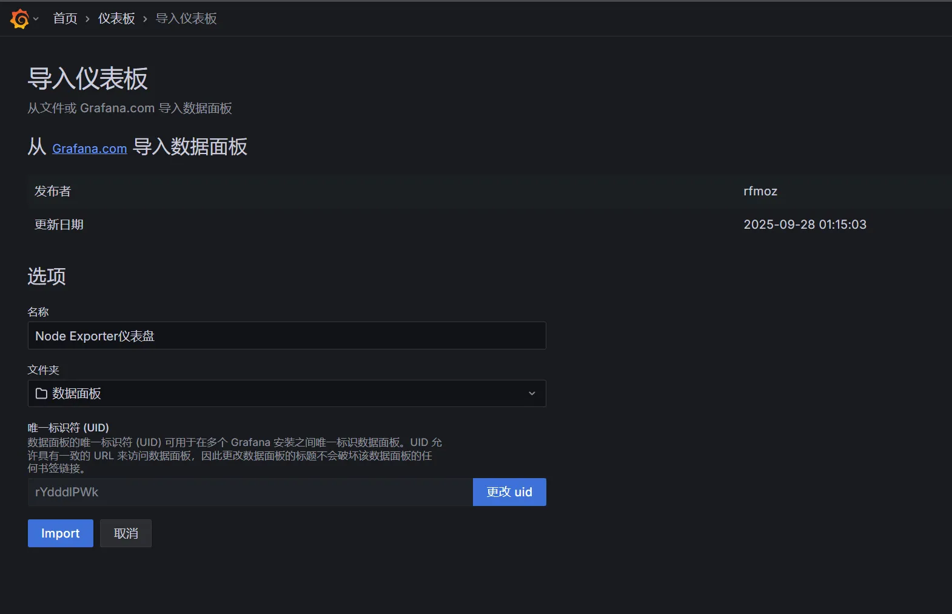Click the 更新日期 timestamp value

tap(804, 224)
